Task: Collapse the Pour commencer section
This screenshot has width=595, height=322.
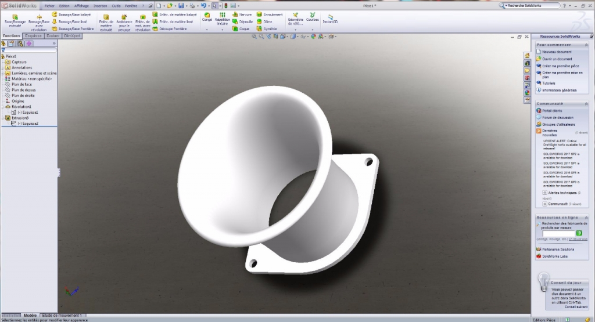Action: click(586, 45)
